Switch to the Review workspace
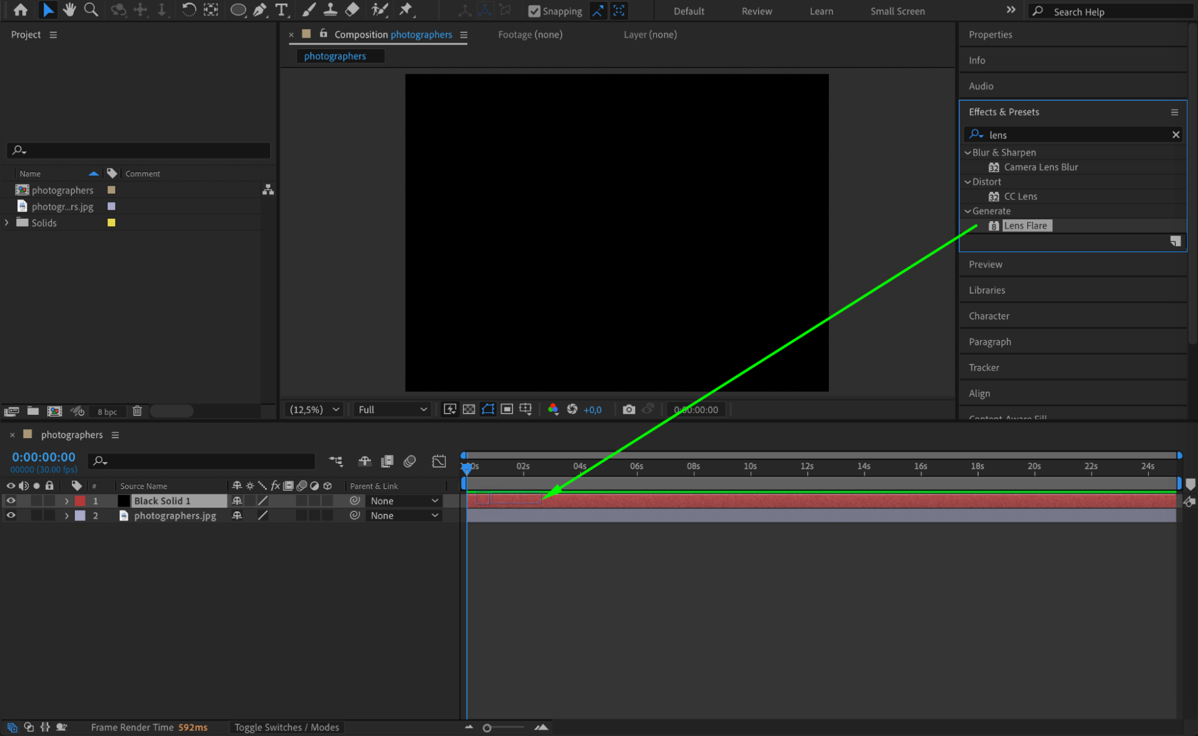This screenshot has width=1198, height=736. pyautogui.click(x=756, y=11)
